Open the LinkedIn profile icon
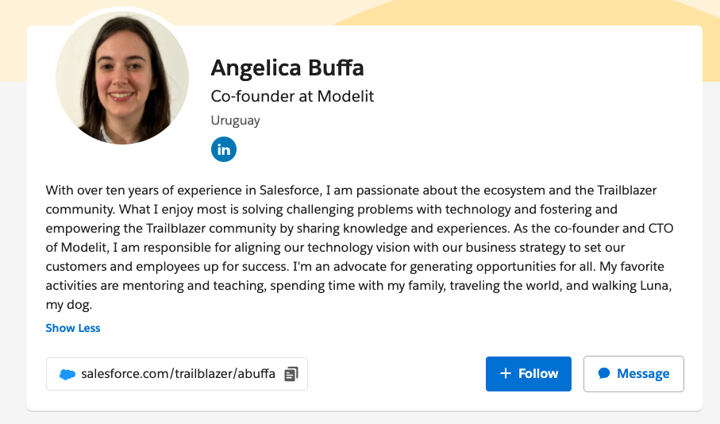Screen dimensions: 720x424 224,149
